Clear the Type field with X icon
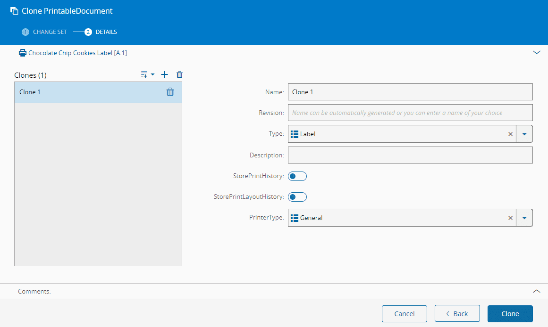This screenshot has height=327, width=548. (510, 134)
